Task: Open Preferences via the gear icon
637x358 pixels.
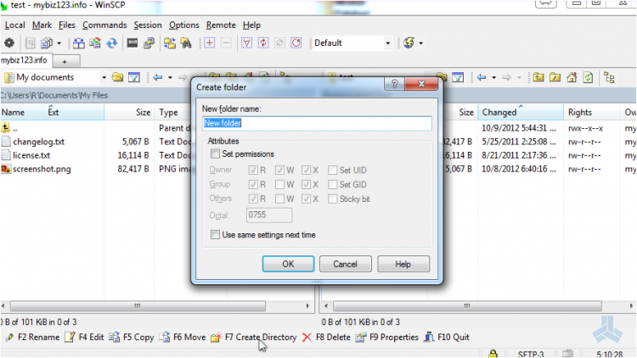Action: point(9,42)
